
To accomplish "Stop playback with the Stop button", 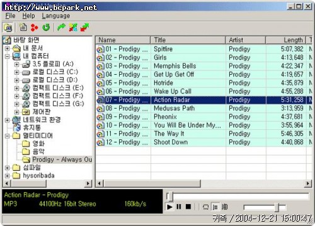I will pyautogui.click(x=188, y=207).
